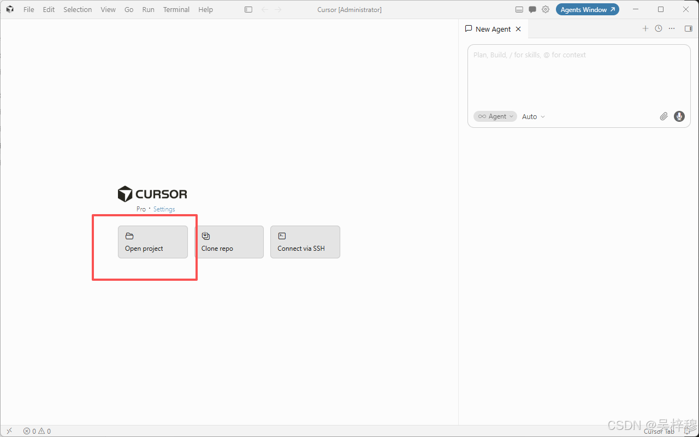
Task: Toggle the secondary side panel icon
Action: pyautogui.click(x=689, y=29)
